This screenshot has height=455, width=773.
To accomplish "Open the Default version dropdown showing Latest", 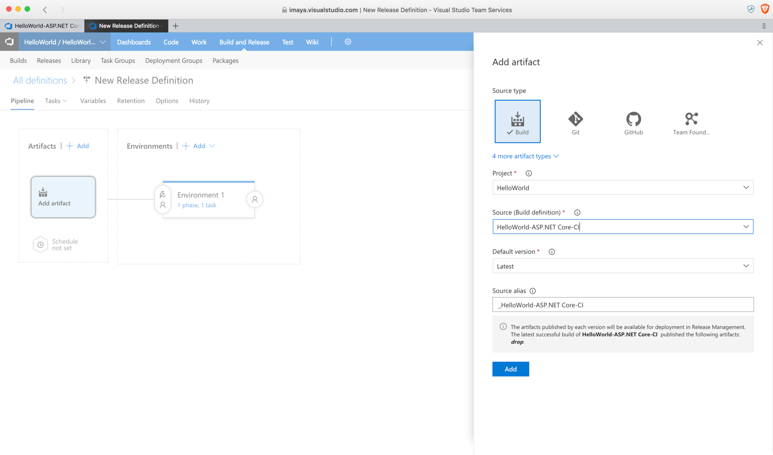I will [x=623, y=266].
